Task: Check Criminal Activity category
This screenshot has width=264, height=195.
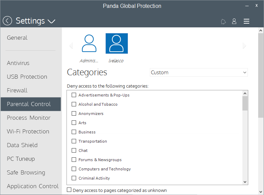Action: pos(74,178)
